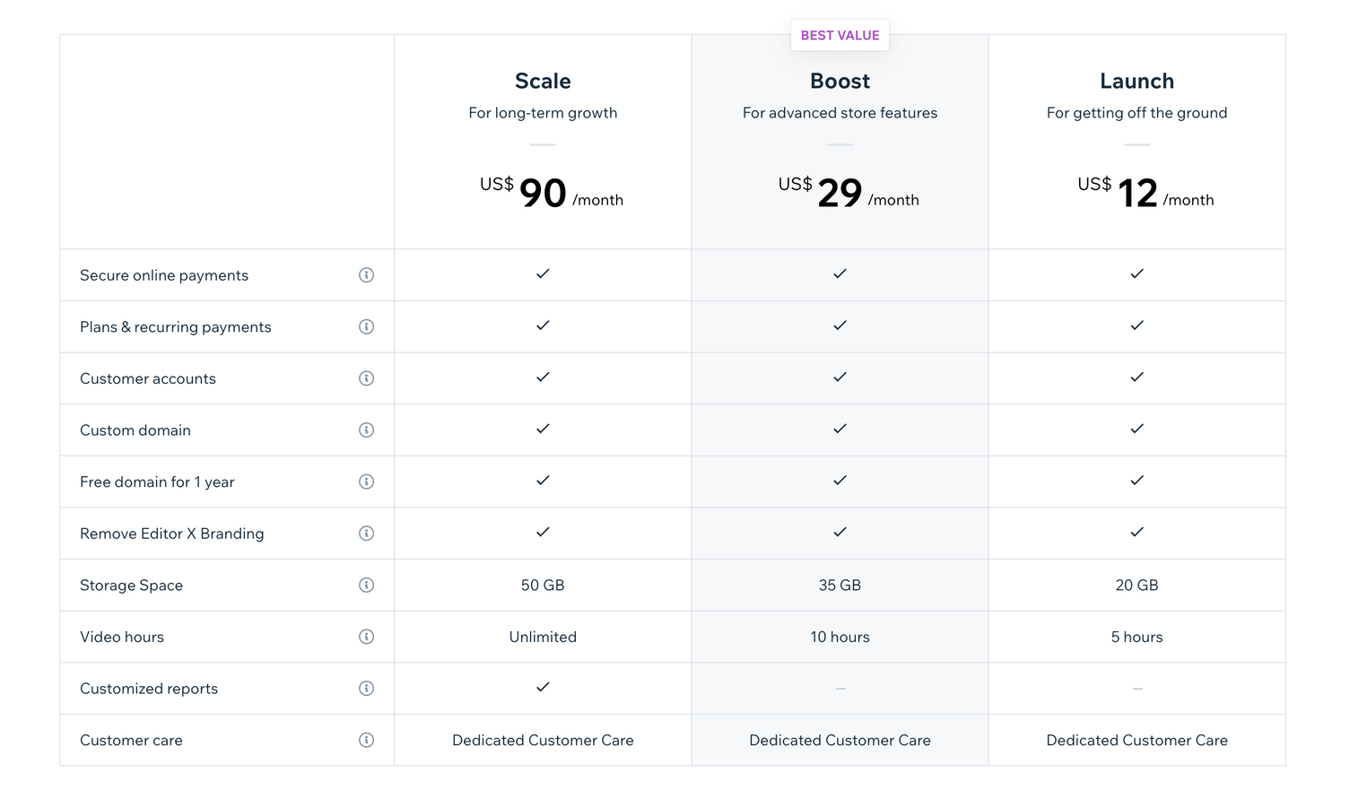Click the Unlimited video hours cell

pos(543,637)
